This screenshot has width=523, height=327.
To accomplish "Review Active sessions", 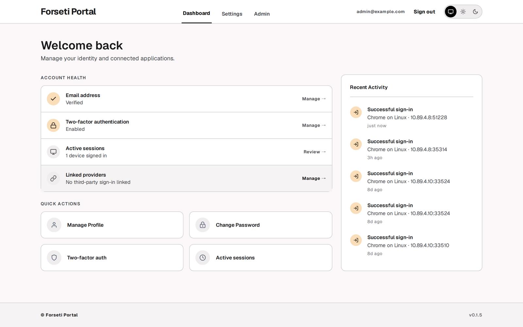I will [314, 152].
